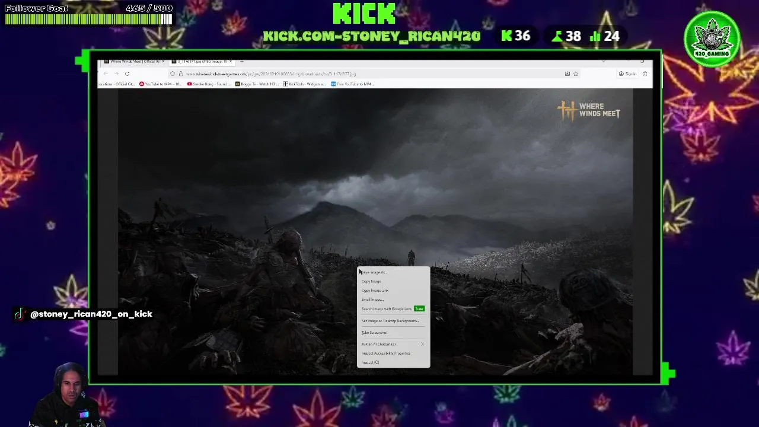Click the bar chart count 24
This screenshot has width=759, height=427.
point(605,37)
